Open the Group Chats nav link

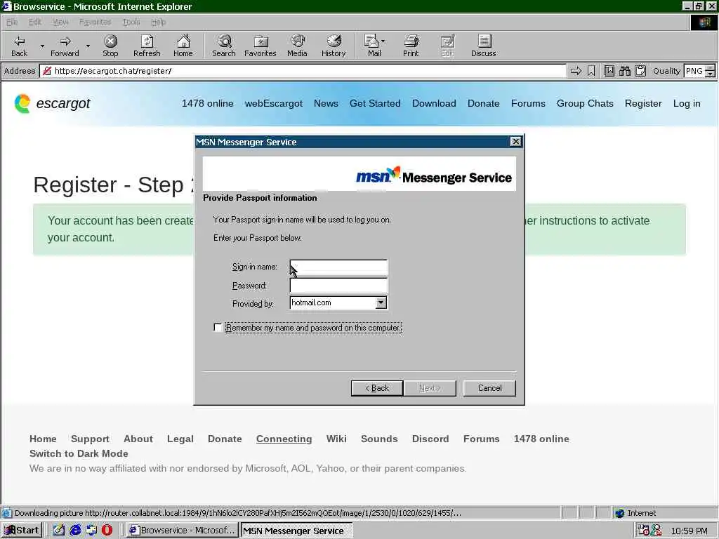(585, 104)
